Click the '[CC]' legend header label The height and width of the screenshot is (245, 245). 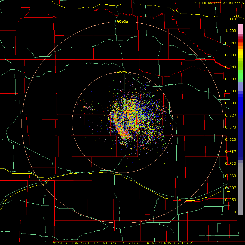[232, 19]
